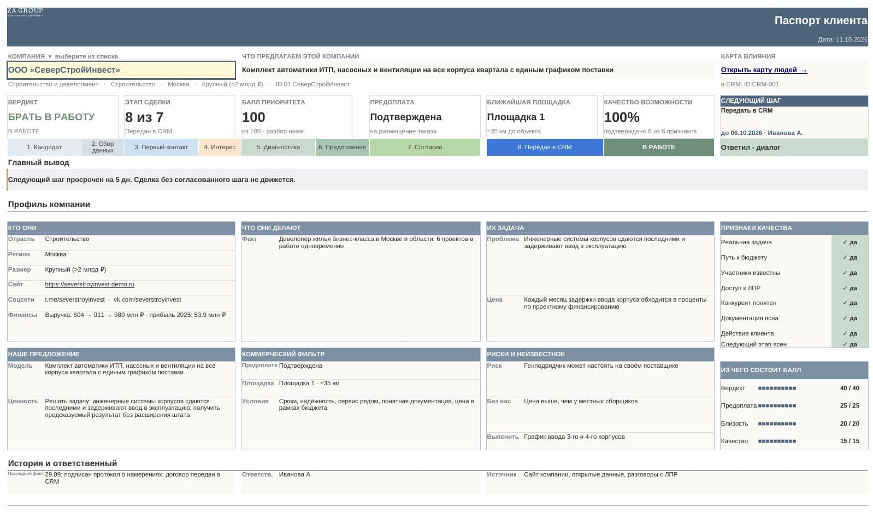The width and height of the screenshot is (873, 512).
Task: Click the ZA GROUP logo
Action: pyautogui.click(x=25, y=12)
